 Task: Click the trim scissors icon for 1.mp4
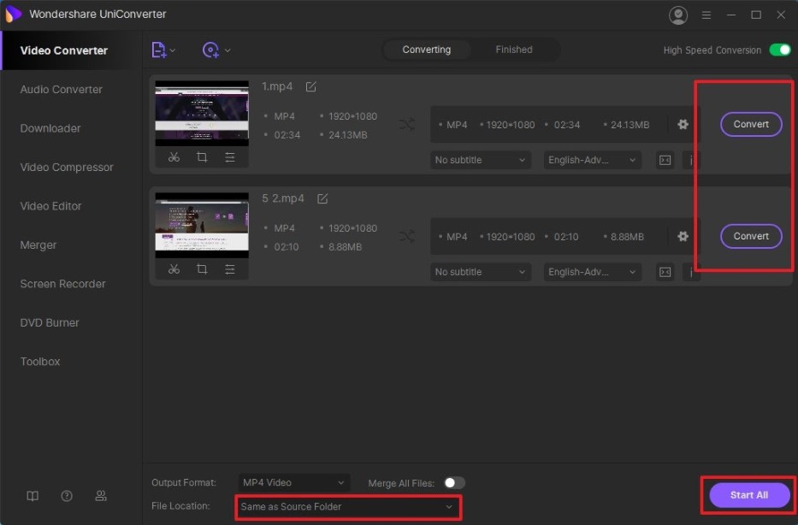tap(174, 157)
